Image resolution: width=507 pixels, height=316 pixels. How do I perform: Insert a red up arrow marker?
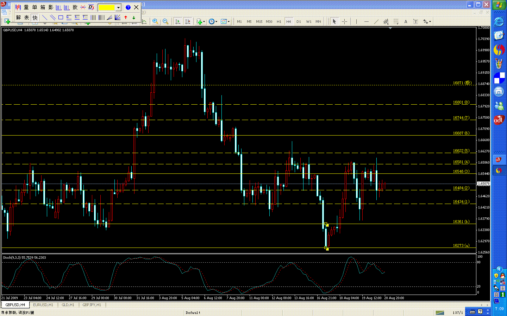point(126,18)
